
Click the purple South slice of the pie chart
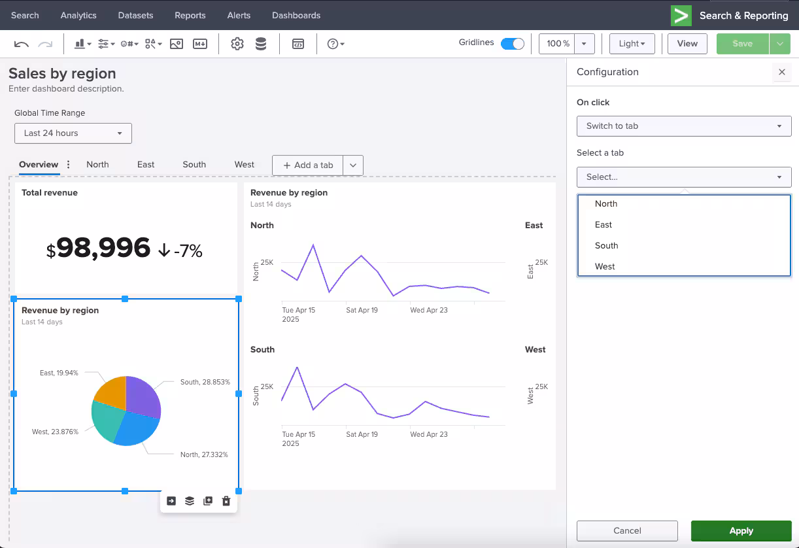coord(144,394)
